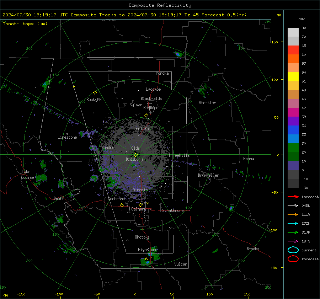Click the -30 dBZ scale value
Image resolution: width=320 pixels, height=299 pixels.
click(x=305, y=188)
